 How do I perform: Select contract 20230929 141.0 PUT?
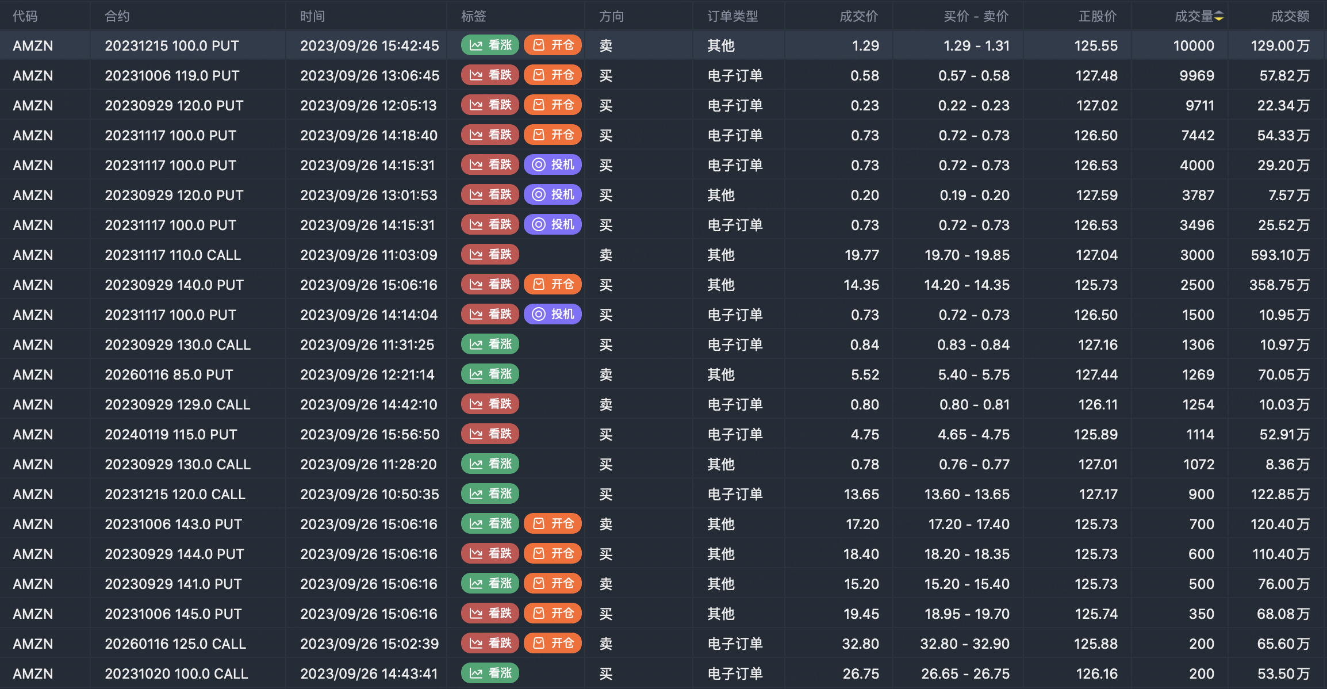tap(173, 584)
